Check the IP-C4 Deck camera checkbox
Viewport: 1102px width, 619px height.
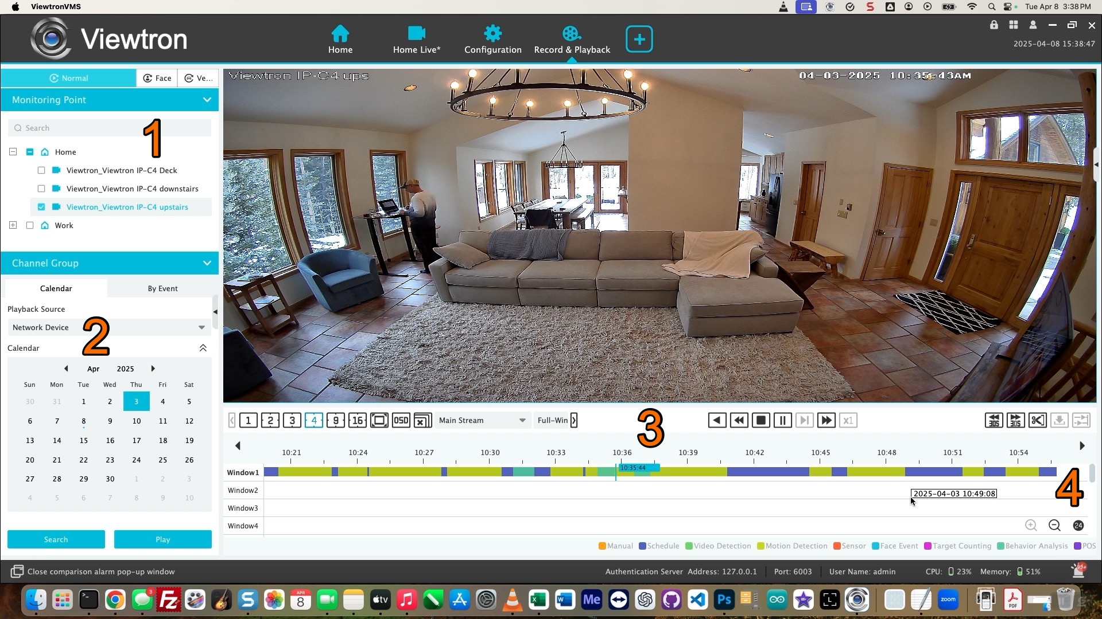(41, 170)
